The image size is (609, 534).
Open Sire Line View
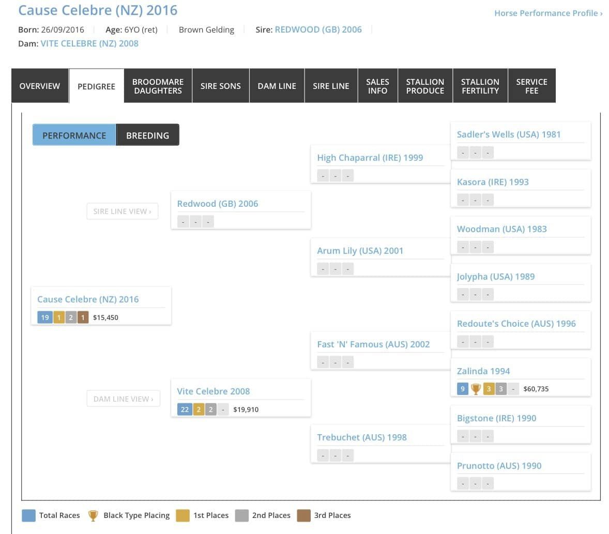[x=123, y=211]
